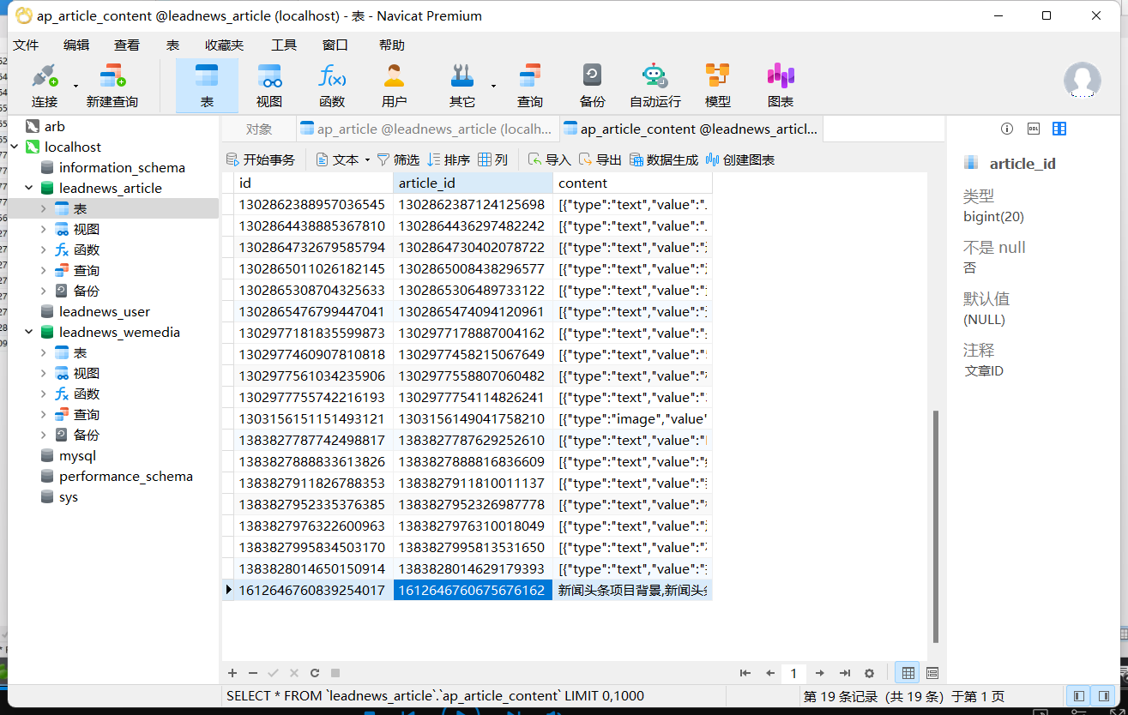Click cell 1303156151151493121 in id column

point(311,418)
